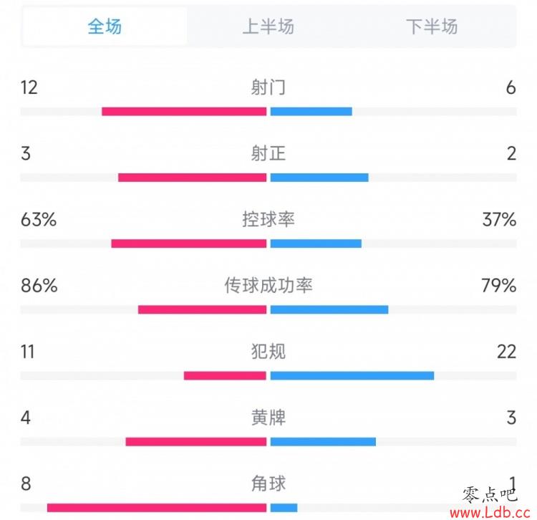Click the blue 射门 shots bar
The height and width of the screenshot is (520, 537).
pos(311,111)
